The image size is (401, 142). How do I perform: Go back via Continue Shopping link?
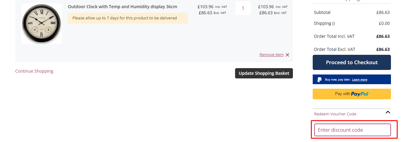(x=34, y=71)
